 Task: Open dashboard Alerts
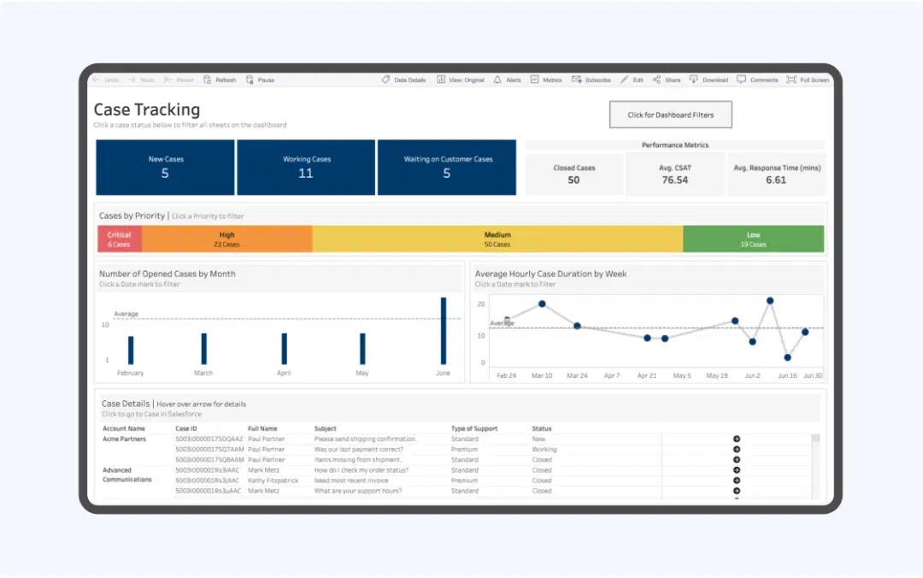coord(509,80)
